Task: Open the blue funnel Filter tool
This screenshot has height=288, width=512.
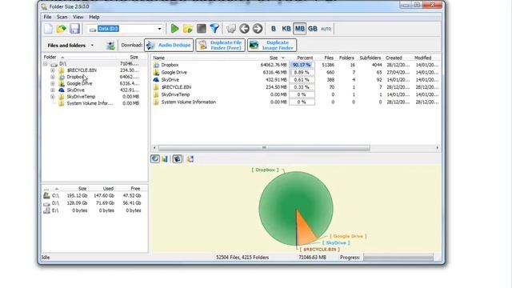Action: coord(214,29)
